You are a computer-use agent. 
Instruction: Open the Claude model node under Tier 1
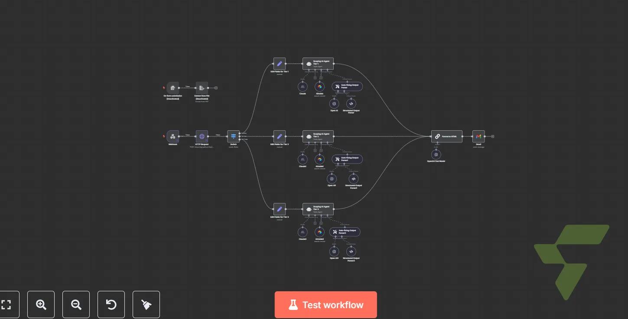point(303,87)
